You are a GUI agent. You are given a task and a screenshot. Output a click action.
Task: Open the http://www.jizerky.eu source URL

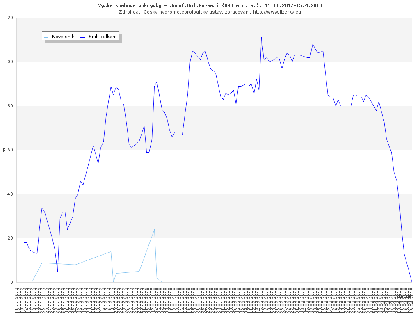point(277,12)
